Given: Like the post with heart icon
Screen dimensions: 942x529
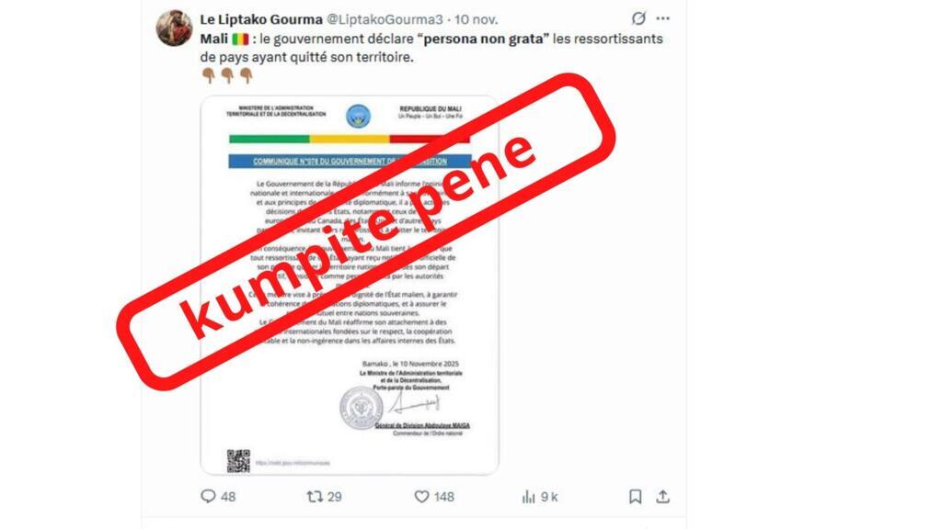Looking at the screenshot, I should [421, 497].
